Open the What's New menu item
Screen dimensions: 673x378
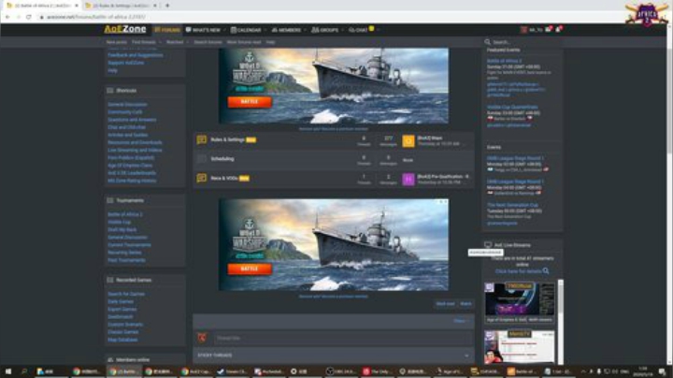pyautogui.click(x=203, y=30)
